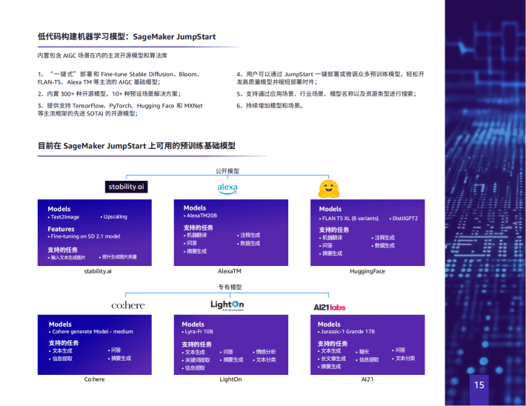Click the '专有模型' group label
The height and width of the screenshot is (406, 526).
click(230, 287)
